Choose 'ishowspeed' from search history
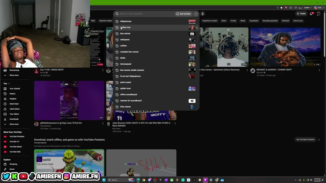This screenshot has width=326, height=183. tap(156, 64)
